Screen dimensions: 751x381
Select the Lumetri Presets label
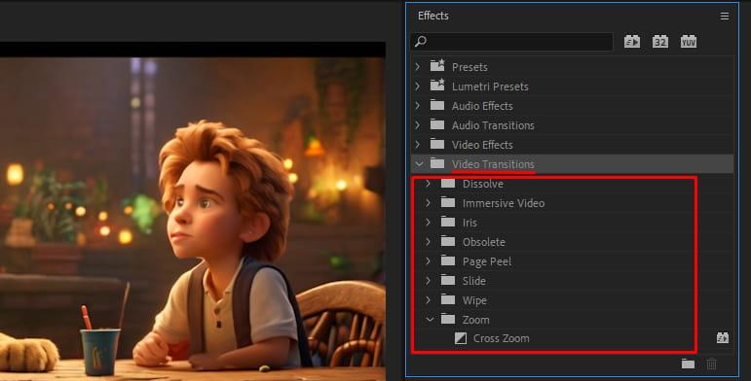coord(490,87)
